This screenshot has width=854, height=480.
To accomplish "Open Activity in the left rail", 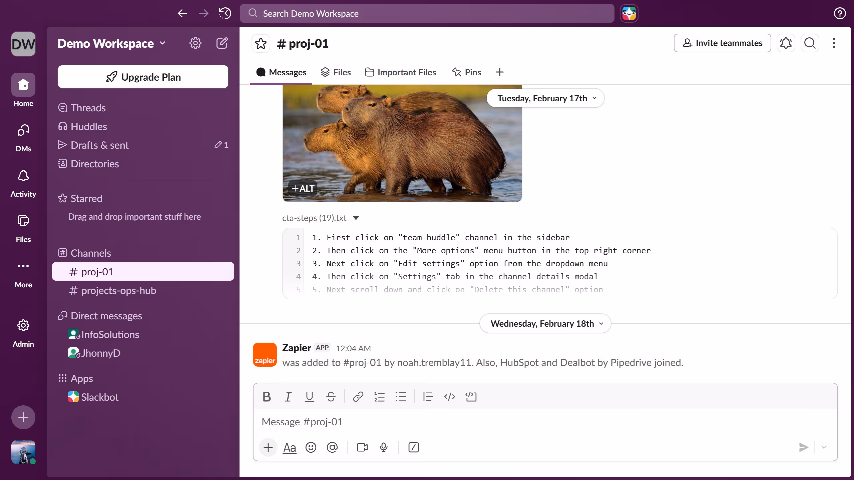I will pyautogui.click(x=23, y=183).
